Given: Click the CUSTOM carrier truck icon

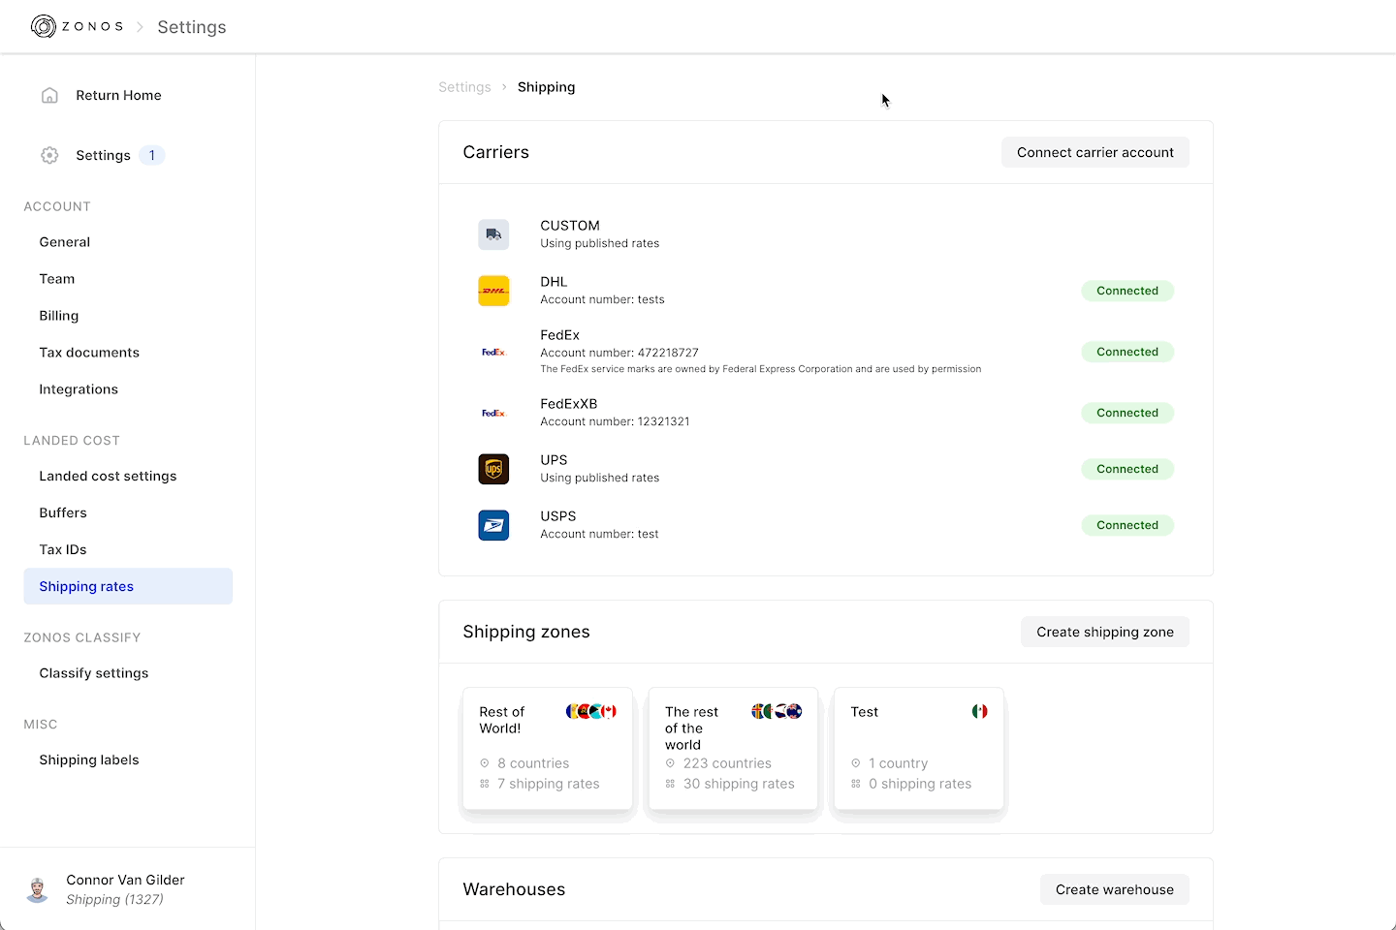Looking at the screenshot, I should 493,234.
